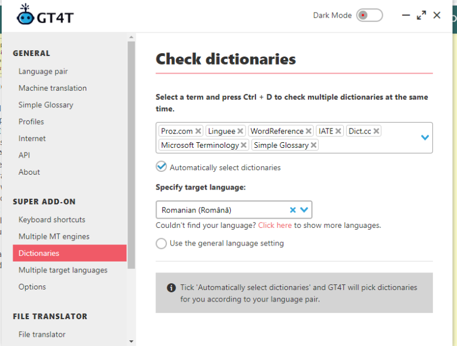Click here to show more languages

[275, 225]
